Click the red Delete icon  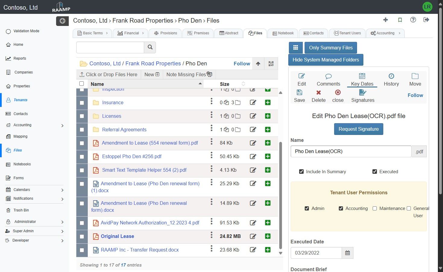(318, 92)
